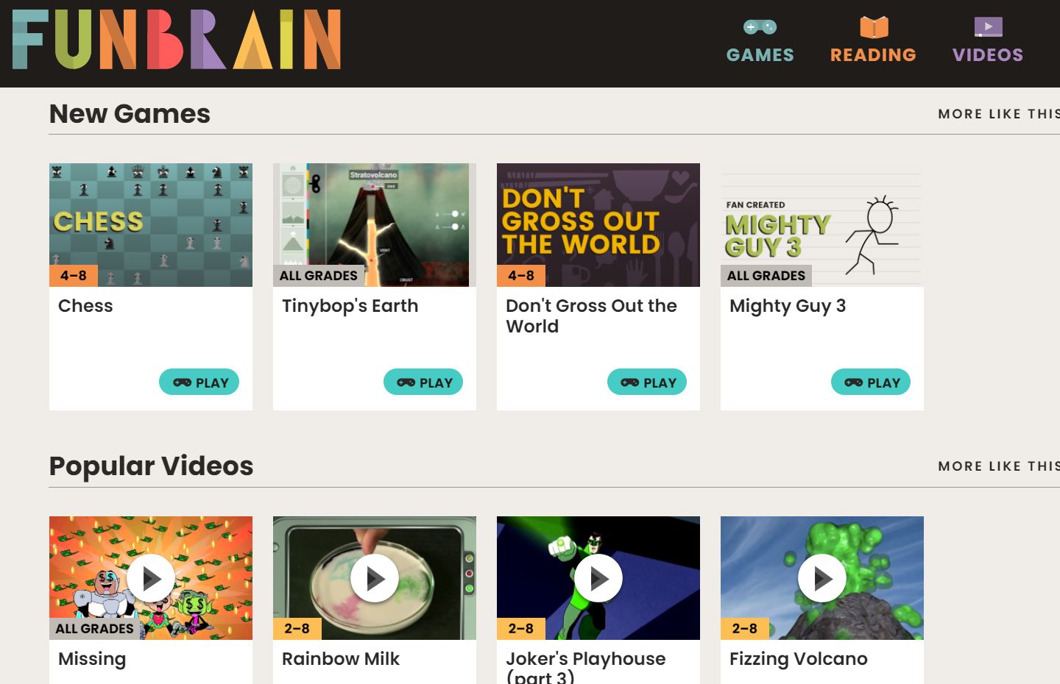Start the Fizzing Volcano video
The height and width of the screenshot is (684, 1060).
point(822,578)
